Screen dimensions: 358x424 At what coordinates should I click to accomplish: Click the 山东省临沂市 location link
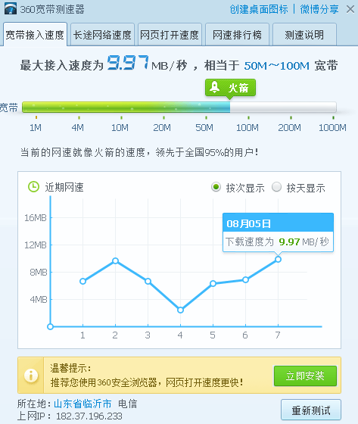click(x=82, y=404)
